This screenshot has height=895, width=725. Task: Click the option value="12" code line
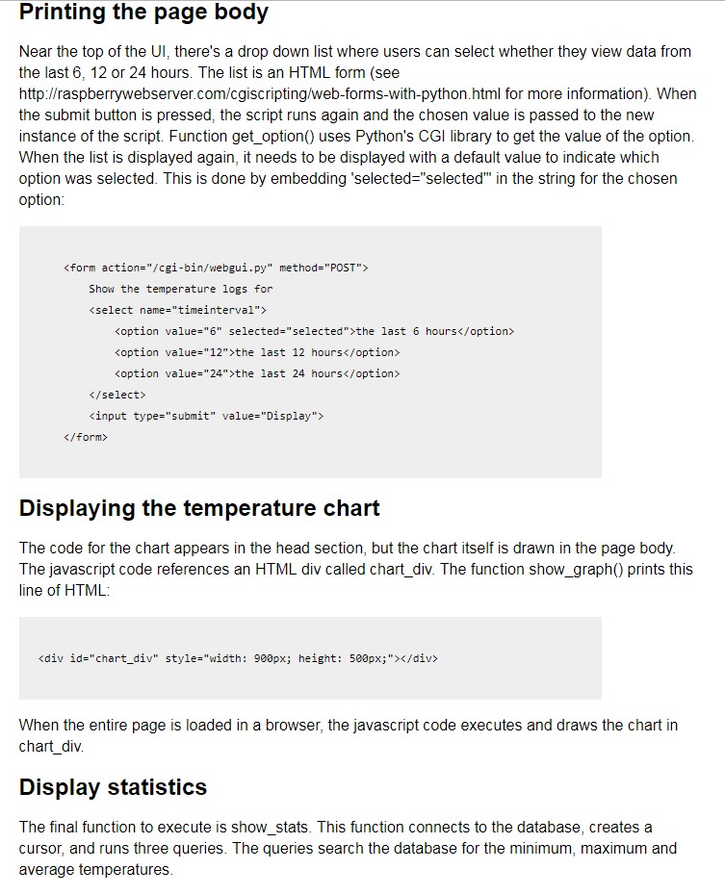[257, 352]
